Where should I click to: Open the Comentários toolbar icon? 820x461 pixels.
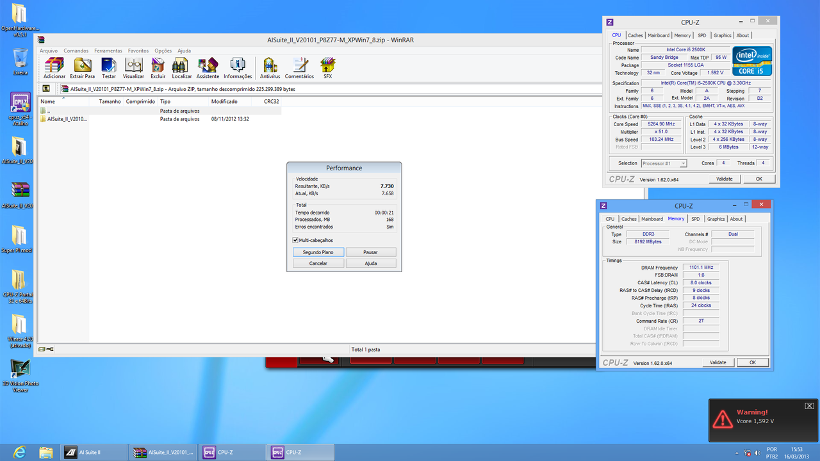pyautogui.click(x=300, y=68)
